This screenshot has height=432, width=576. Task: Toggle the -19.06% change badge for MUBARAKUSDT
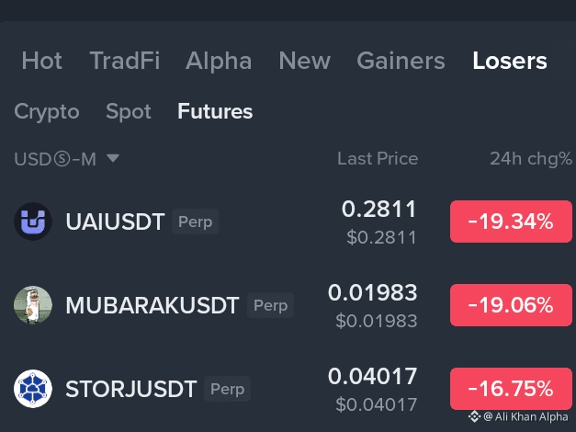click(511, 305)
